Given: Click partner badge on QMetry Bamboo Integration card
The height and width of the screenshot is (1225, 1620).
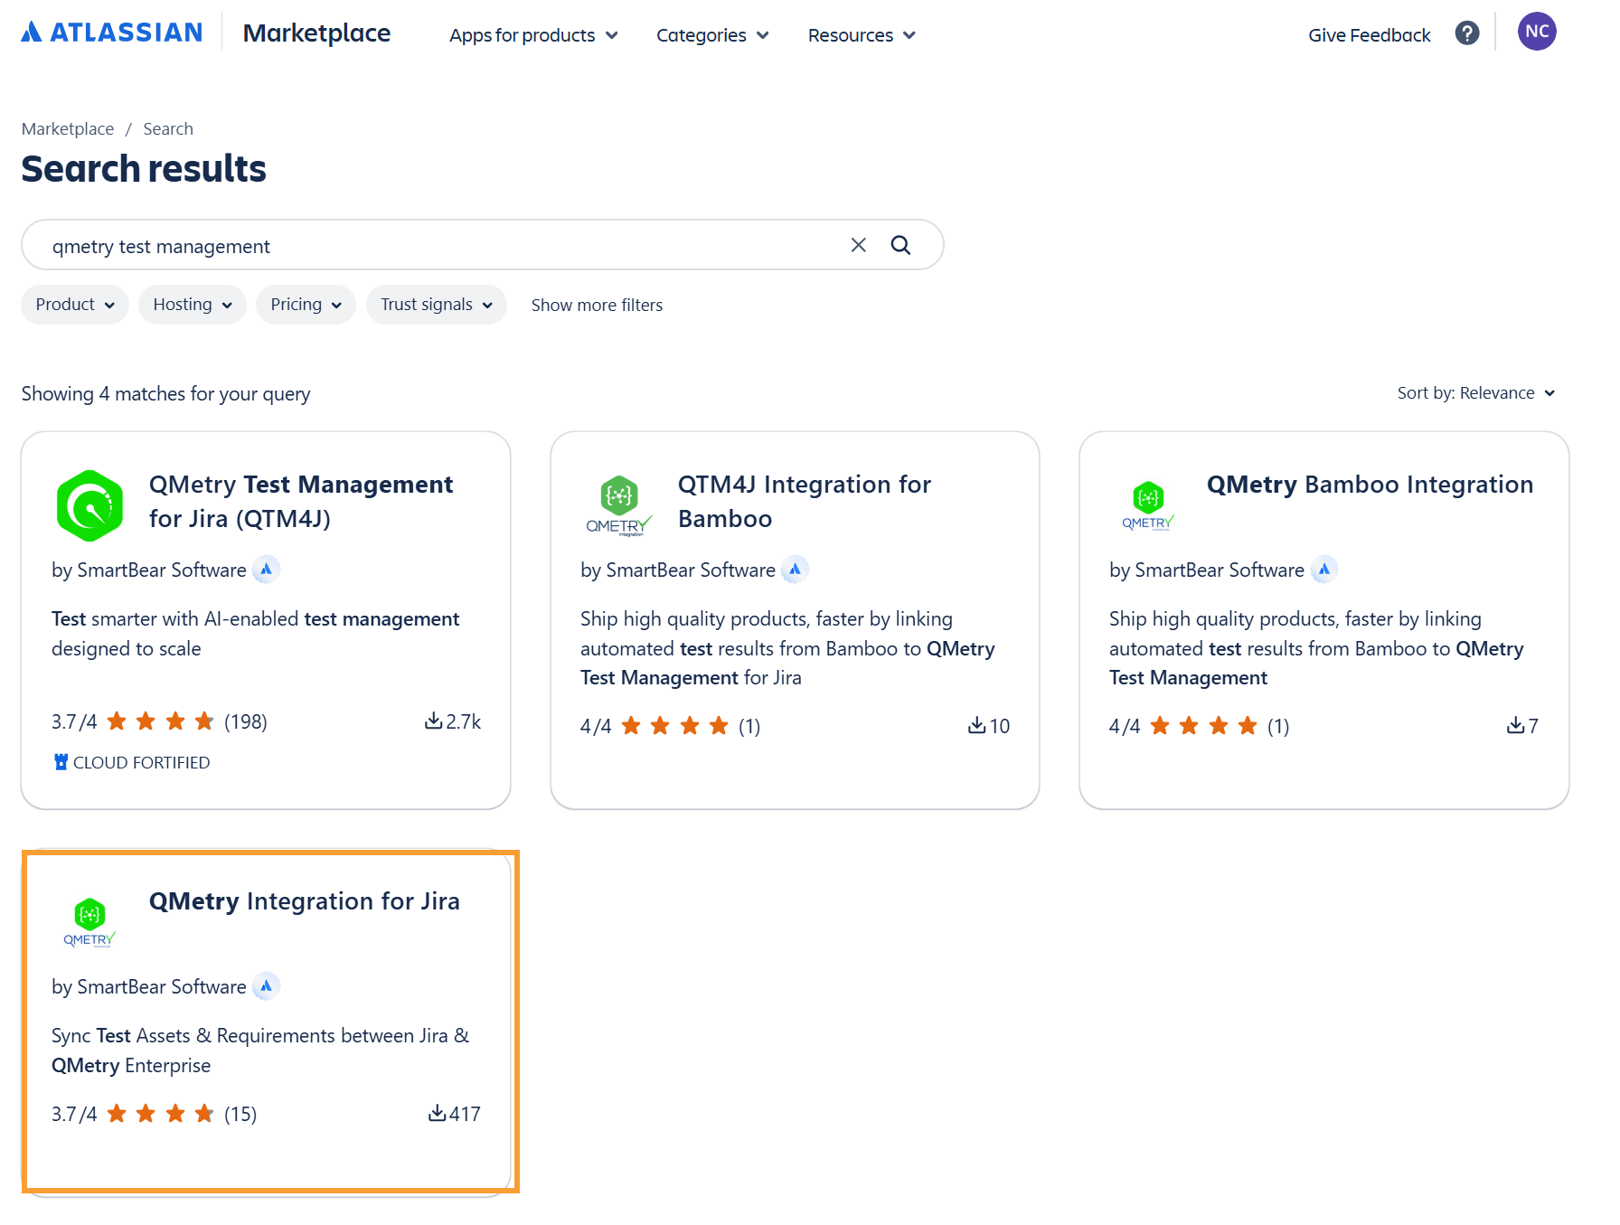Looking at the screenshot, I should click(x=1323, y=570).
